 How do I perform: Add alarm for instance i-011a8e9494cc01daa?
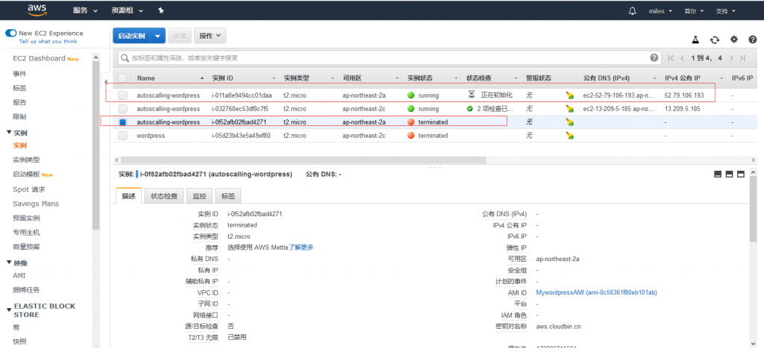tap(569, 95)
